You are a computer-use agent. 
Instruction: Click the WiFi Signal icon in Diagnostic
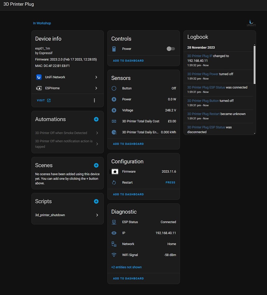point(114,255)
